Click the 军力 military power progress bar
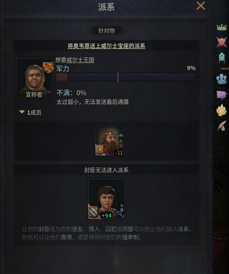The height and width of the screenshot is (274, 229). 126,77
